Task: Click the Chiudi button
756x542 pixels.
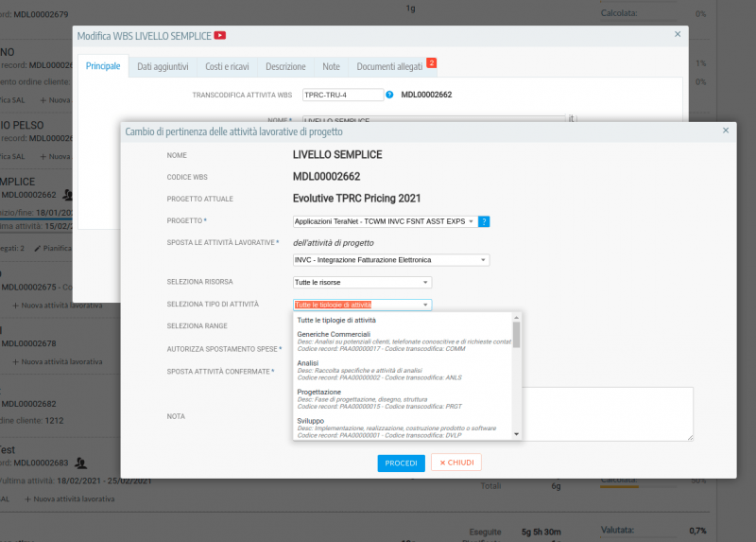Action: pyautogui.click(x=456, y=463)
